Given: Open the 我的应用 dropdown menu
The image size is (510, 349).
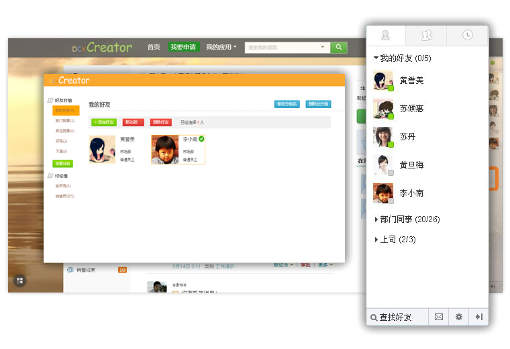Looking at the screenshot, I should click(221, 47).
